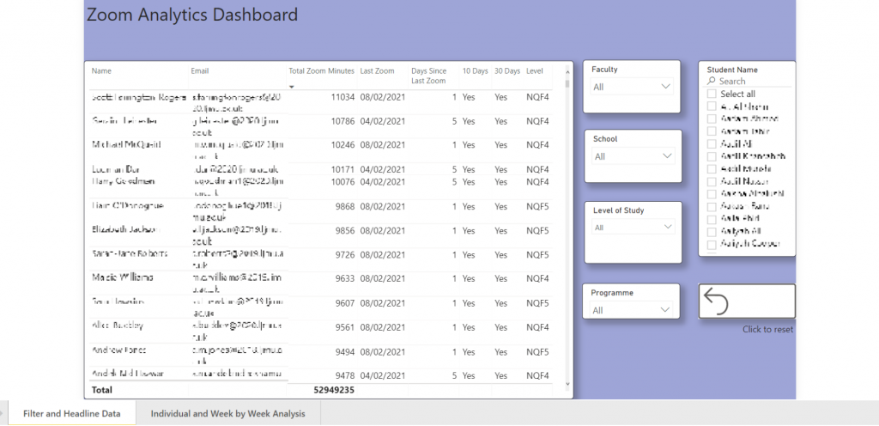Click the Maisie Williams name cell
The height and width of the screenshot is (426, 879).
coord(122,277)
